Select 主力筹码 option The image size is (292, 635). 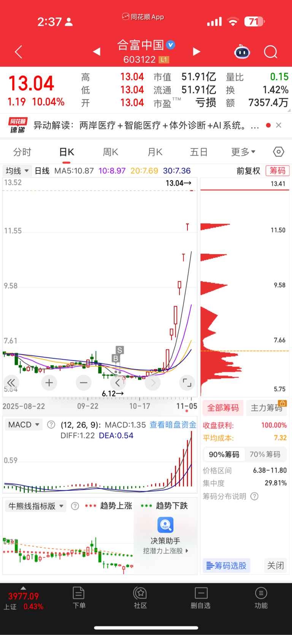click(x=267, y=408)
